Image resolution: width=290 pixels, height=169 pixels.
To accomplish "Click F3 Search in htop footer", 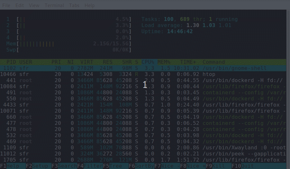I will point(64,166).
